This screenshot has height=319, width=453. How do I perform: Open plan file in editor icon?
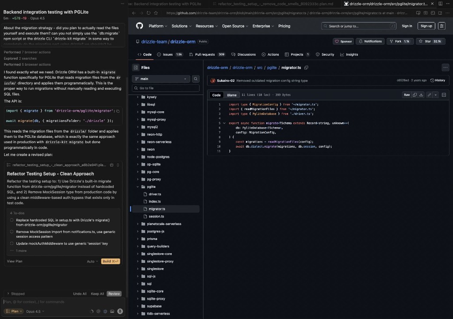click(x=111, y=165)
